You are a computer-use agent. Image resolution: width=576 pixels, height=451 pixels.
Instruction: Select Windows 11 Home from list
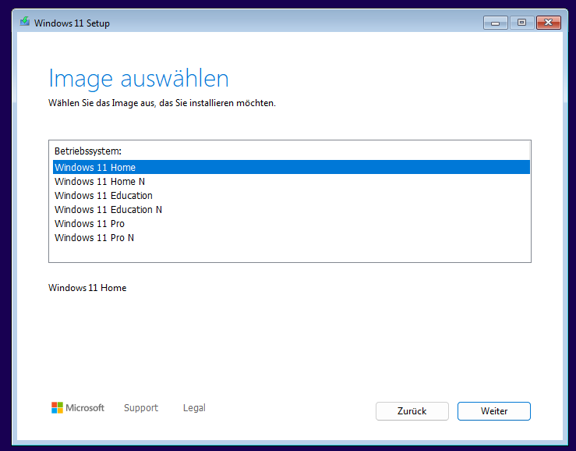click(292, 167)
